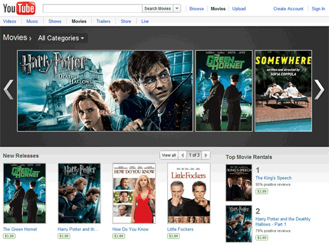Click the 'Harry Potter and th...' title link
Image resolution: width=329 pixels, height=245 pixels.
coord(78,229)
